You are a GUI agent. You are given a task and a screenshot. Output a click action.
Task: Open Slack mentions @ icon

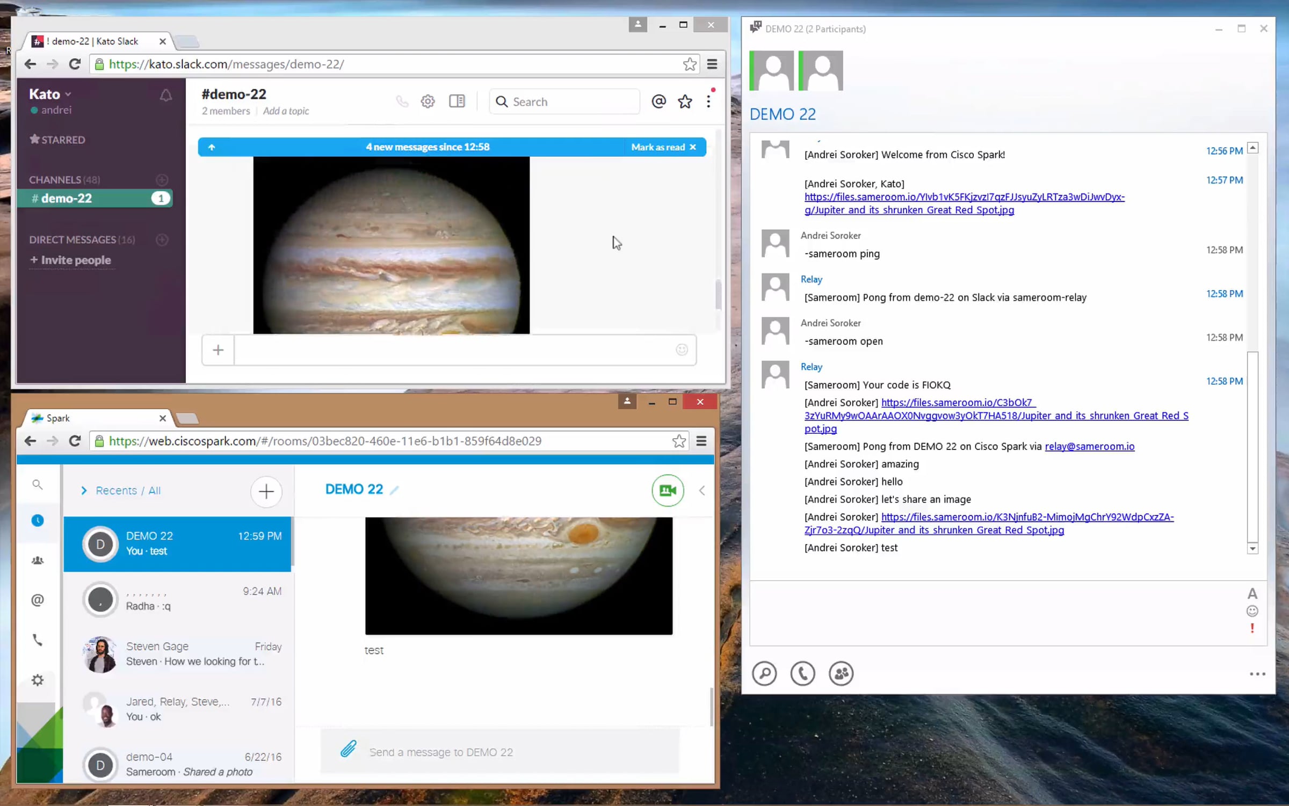(658, 101)
